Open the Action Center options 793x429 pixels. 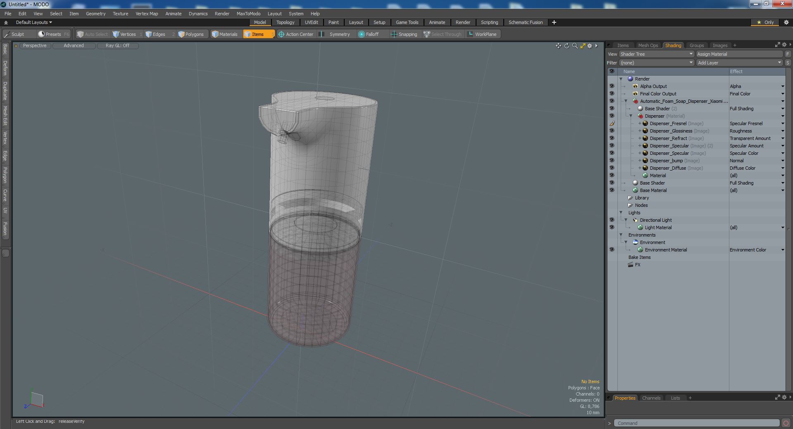tap(296, 34)
